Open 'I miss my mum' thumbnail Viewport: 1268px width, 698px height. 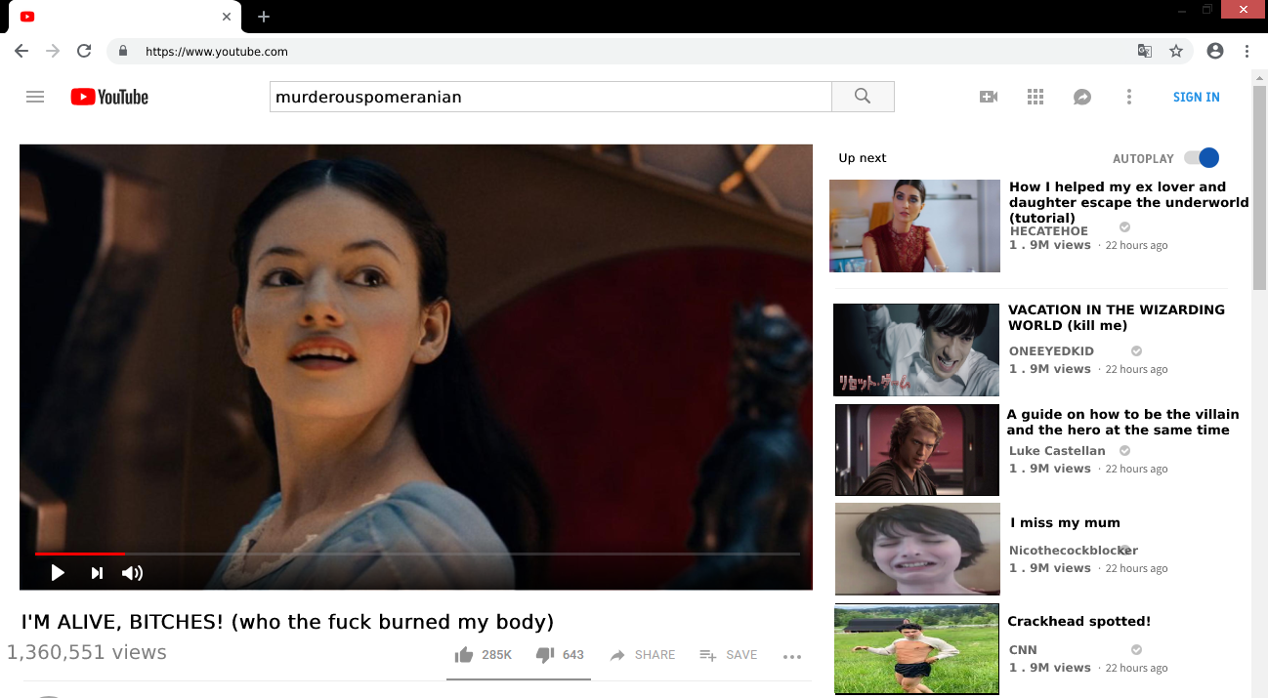(917, 549)
